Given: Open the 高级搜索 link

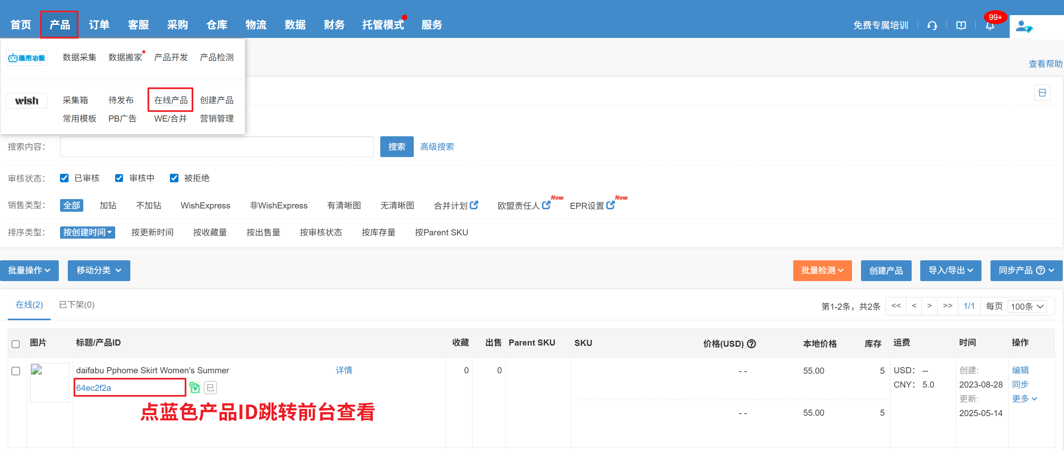Looking at the screenshot, I should [x=437, y=146].
